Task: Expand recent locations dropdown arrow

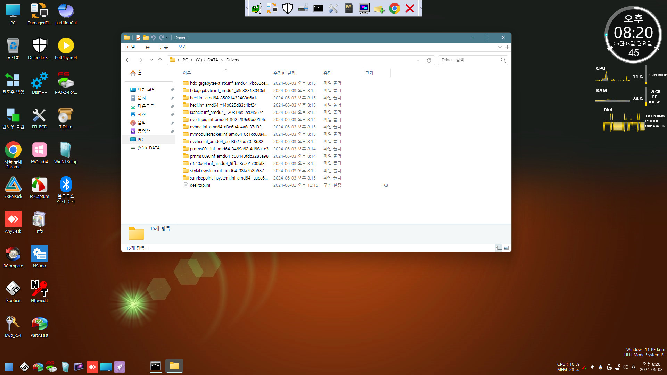Action: [151, 60]
